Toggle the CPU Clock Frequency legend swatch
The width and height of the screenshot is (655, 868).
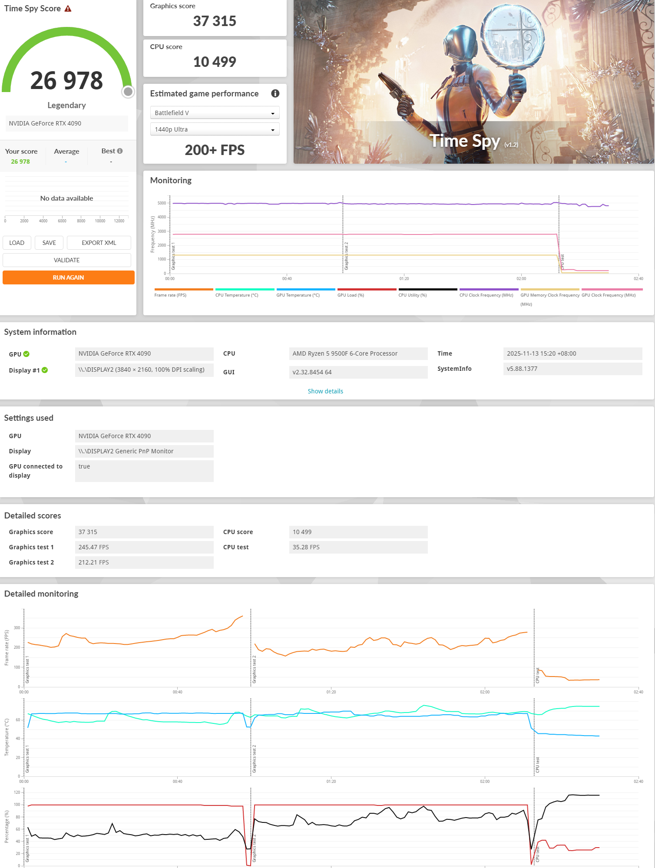tap(489, 290)
